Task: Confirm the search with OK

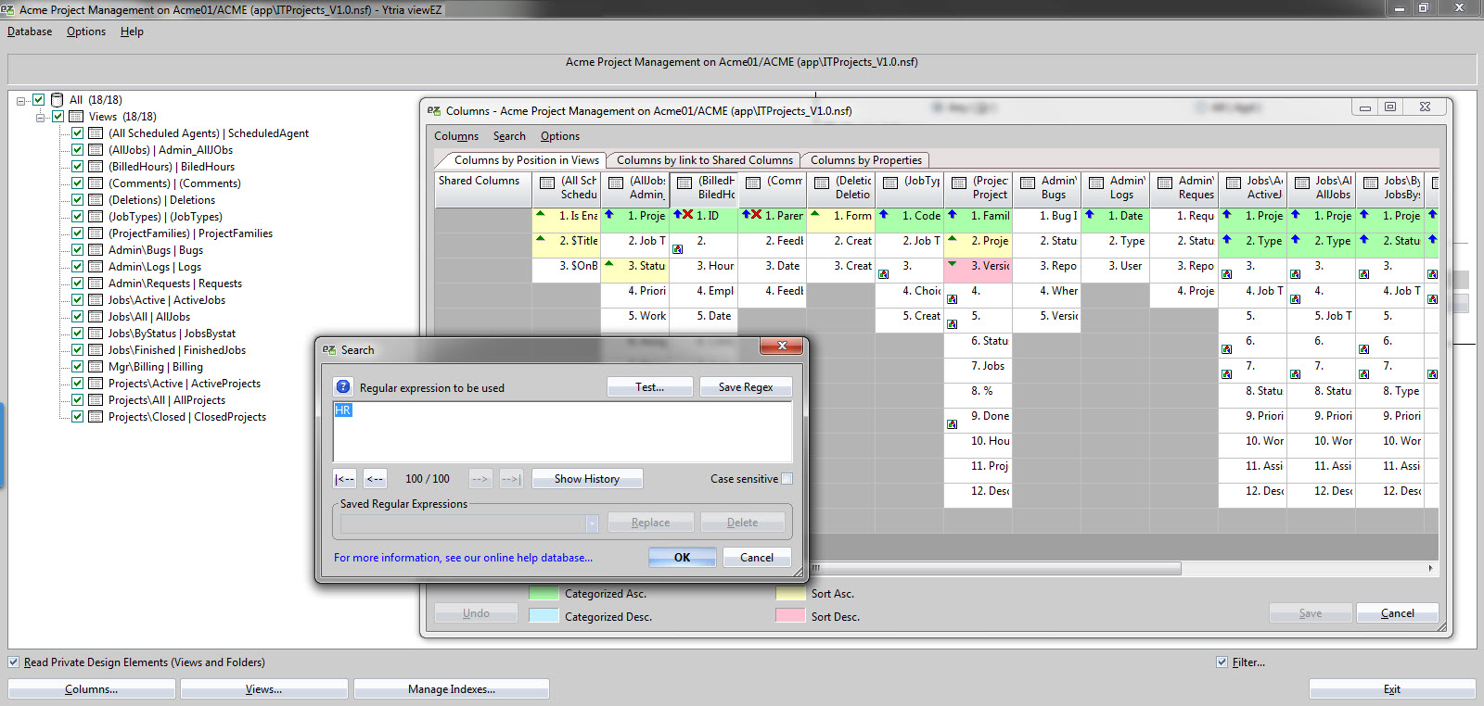Action: pos(683,558)
